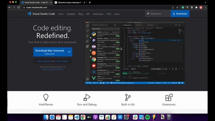This screenshot has height=121, width=215.
Task: Open the lightning bolt app in the dock
Action: pos(154,117)
